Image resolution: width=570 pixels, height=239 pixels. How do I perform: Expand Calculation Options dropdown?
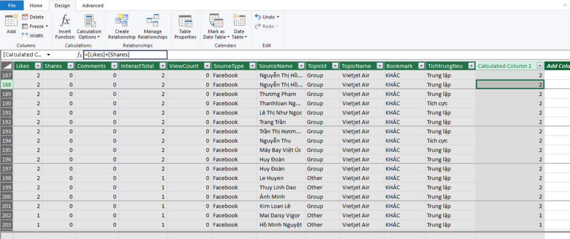point(89,27)
